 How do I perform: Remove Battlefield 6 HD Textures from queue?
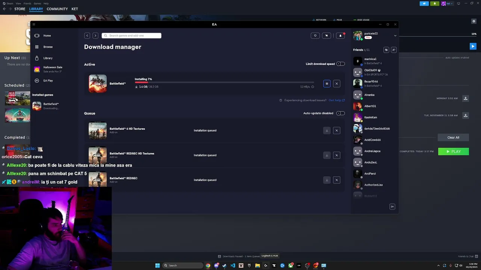tap(337, 130)
